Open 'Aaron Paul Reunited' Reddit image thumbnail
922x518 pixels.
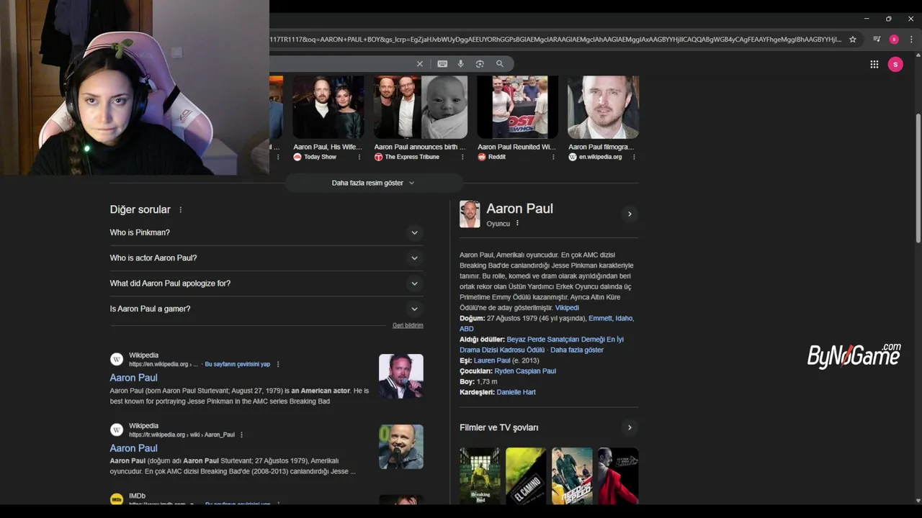[x=518, y=107]
